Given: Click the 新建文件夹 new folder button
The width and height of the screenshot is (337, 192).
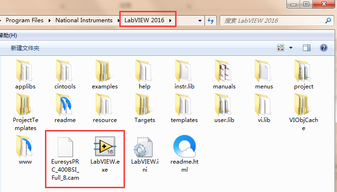Looking at the screenshot, I should pyautogui.click(x=25, y=48).
